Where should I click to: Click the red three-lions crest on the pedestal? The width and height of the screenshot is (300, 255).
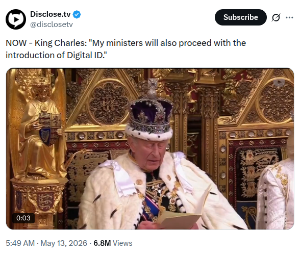pyautogui.click(x=45, y=202)
